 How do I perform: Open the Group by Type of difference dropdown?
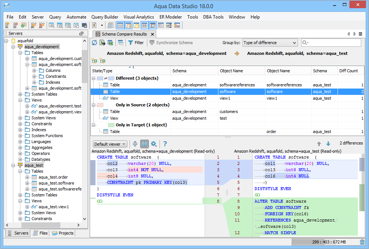click(270, 43)
